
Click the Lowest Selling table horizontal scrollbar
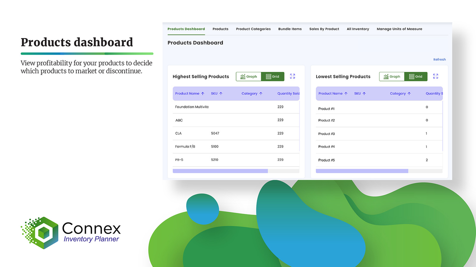click(362, 171)
